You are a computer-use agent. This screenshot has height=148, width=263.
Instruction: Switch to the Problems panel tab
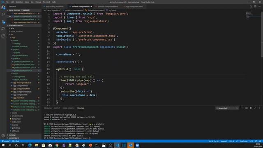tap(48, 108)
